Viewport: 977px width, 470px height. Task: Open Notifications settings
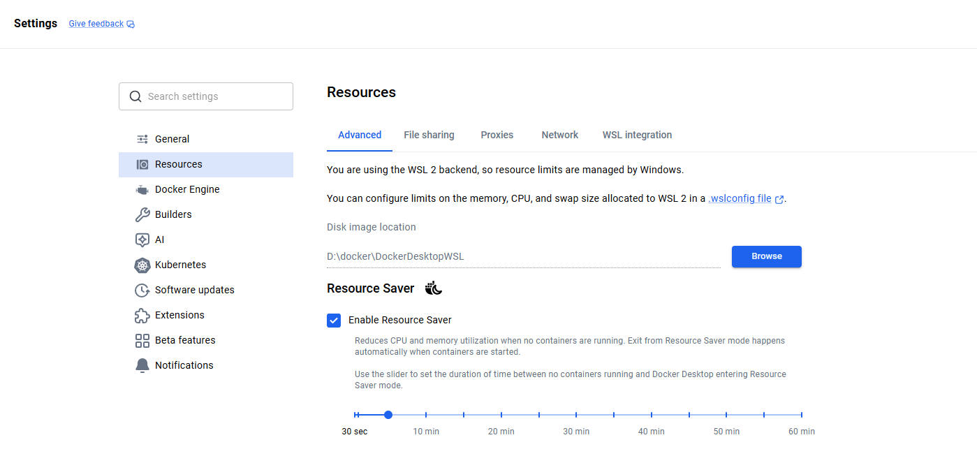tap(206, 365)
